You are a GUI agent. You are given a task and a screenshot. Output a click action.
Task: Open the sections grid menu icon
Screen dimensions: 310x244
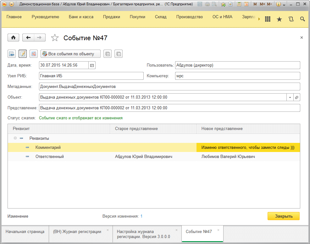pos(268,19)
